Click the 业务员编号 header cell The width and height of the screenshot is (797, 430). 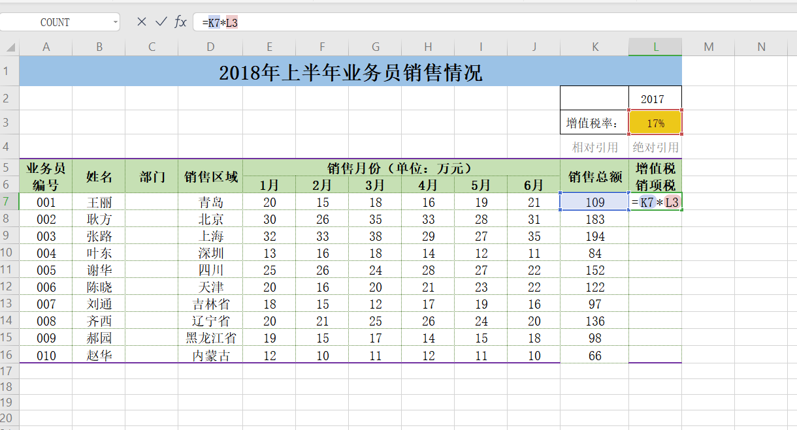pyautogui.click(x=46, y=176)
